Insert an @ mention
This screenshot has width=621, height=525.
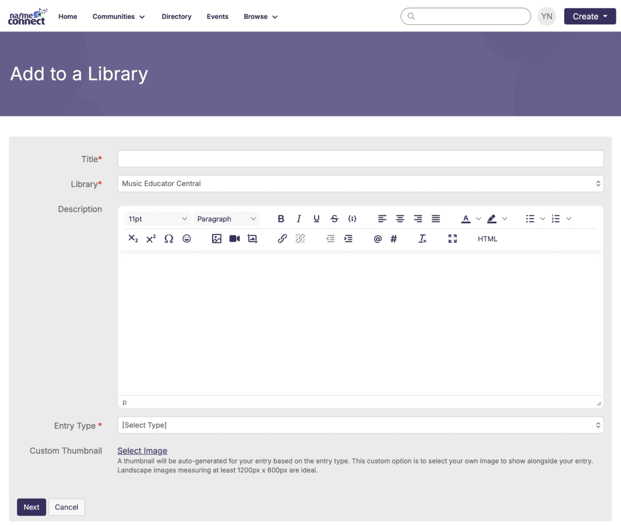coord(378,239)
